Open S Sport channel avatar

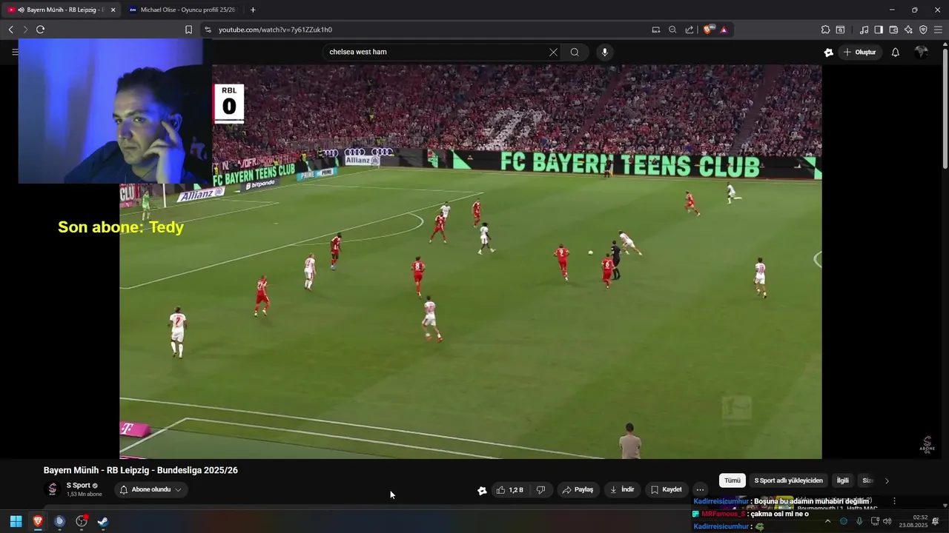pos(52,489)
